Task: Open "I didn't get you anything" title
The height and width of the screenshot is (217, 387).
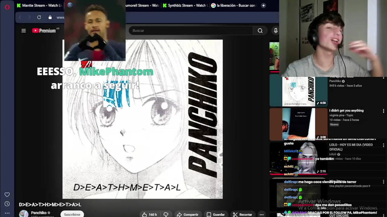Action: coord(346,111)
